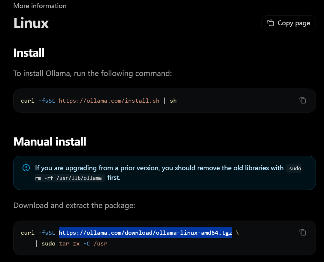Click the info icon in the upgrade notice
The height and width of the screenshot is (262, 324).
pyautogui.click(x=26, y=168)
